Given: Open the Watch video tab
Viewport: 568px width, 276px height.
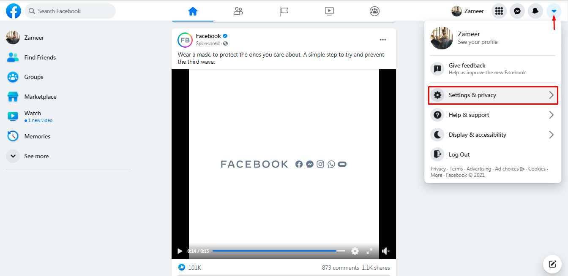Looking at the screenshot, I should (x=330, y=11).
